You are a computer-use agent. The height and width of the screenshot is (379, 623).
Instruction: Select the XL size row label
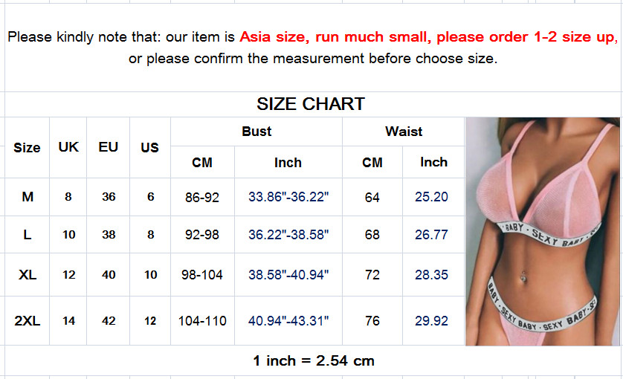tap(28, 275)
